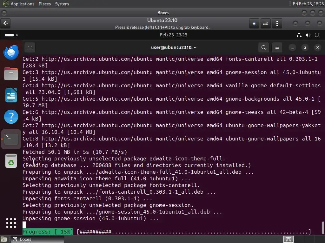Open Boxes three-dot actions menu
325x243 pixels.
(x=277, y=23)
